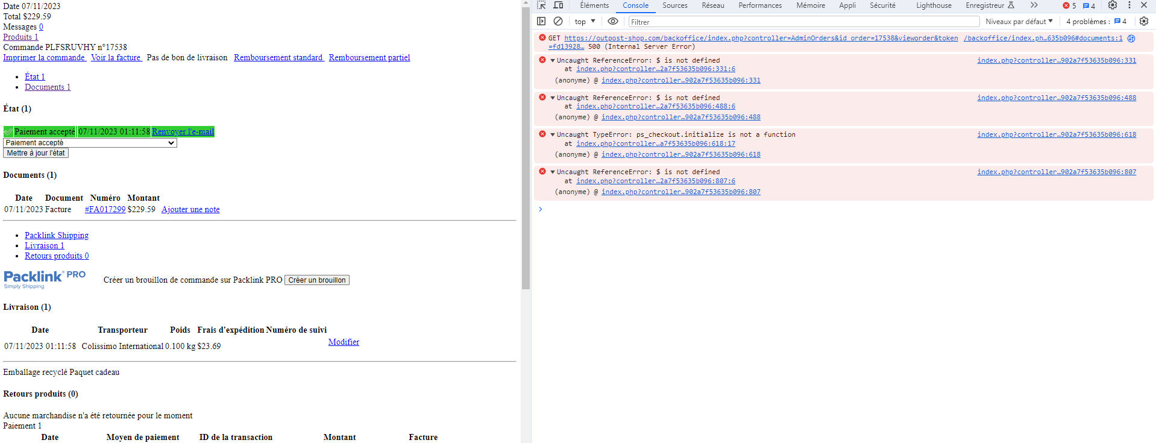The width and height of the screenshot is (1156, 443).
Task: Collapse the ReferenceError stack trace at line 807
Action: point(553,172)
